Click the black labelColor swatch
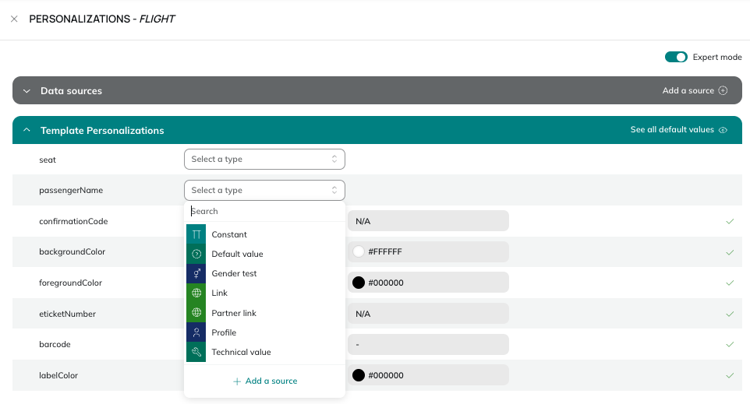Image resolution: width=750 pixels, height=404 pixels. pyautogui.click(x=359, y=375)
